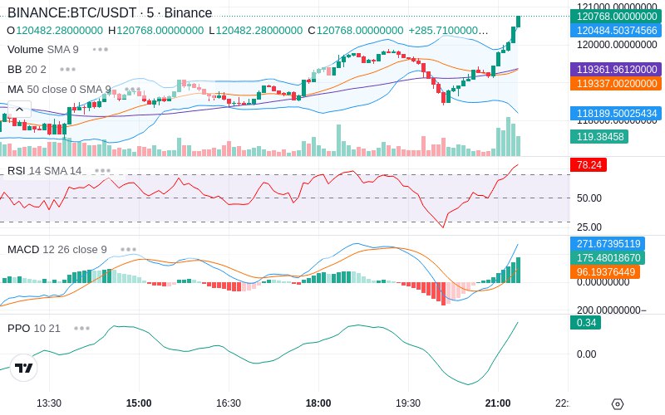Open more options for PPO 10 21
The width and height of the screenshot is (665, 415).
pos(81,329)
